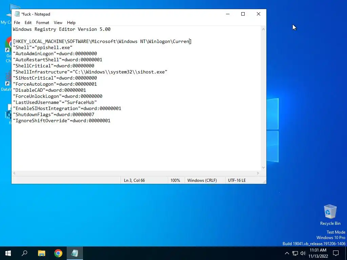This screenshot has width=347, height=260.
Task: Open the Help menu
Action: tap(71, 23)
